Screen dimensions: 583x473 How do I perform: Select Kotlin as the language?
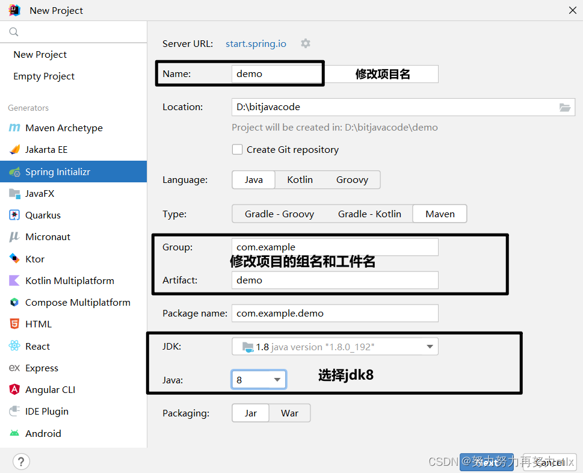300,180
